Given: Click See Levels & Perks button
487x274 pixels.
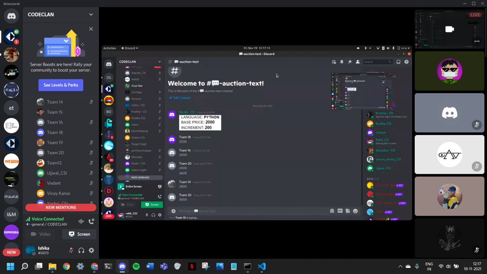Looking at the screenshot, I should tap(61, 85).
